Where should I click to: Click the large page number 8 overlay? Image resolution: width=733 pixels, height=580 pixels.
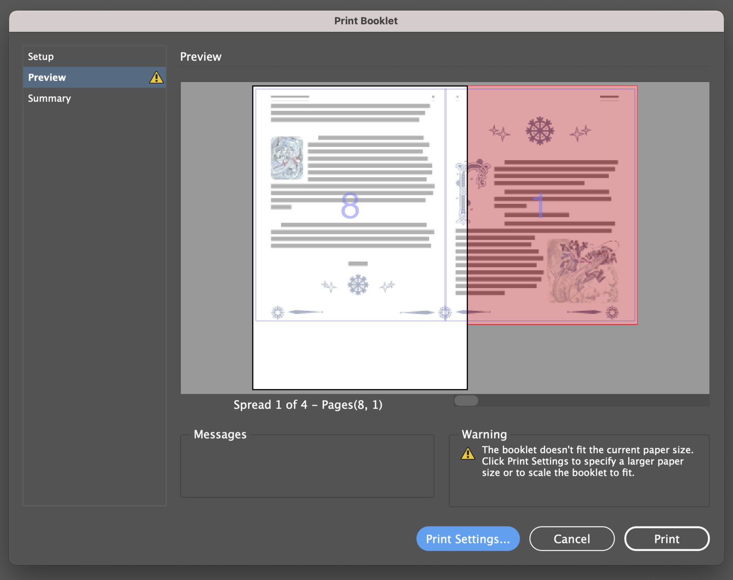pos(350,206)
